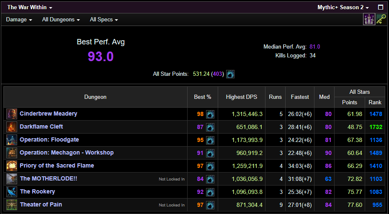Open Operation: Floodgate dungeon thumbnail icon
389x214 pixels.
12,140
